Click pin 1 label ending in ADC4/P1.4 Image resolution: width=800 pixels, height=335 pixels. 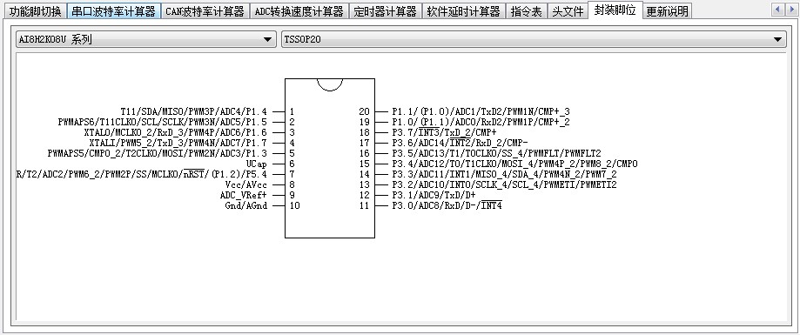point(193,111)
